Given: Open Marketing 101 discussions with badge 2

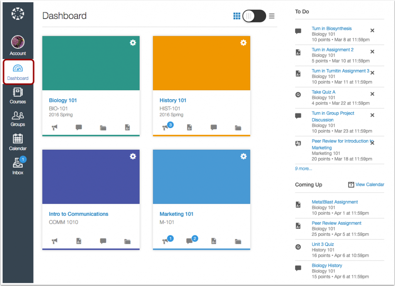Looking at the screenshot, I should [x=189, y=241].
